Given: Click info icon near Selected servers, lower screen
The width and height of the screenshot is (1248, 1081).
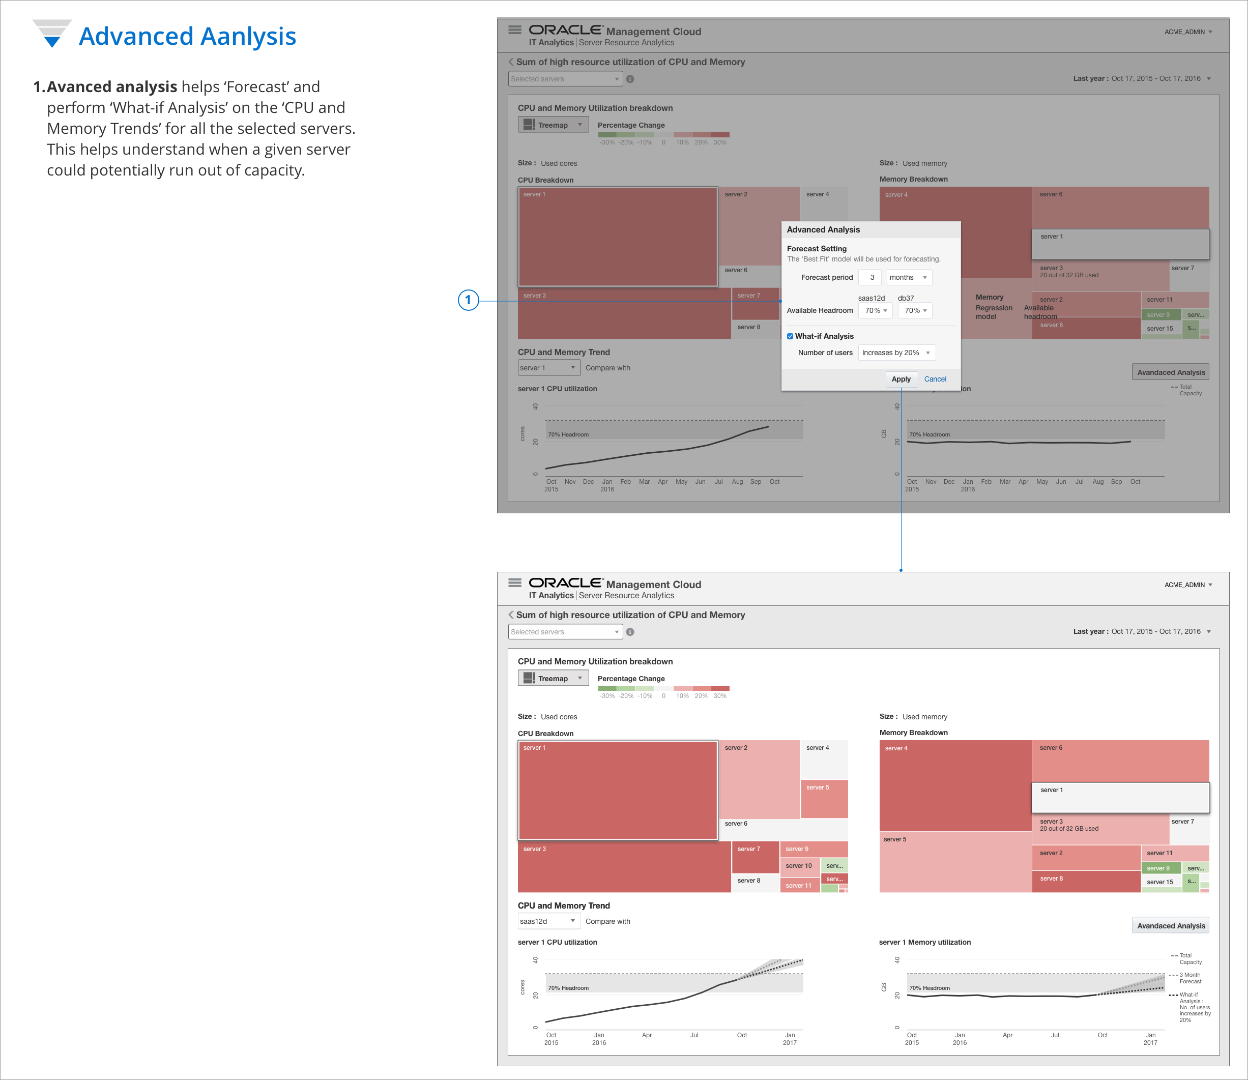Looking at the screenshot, I should (630, 632).
